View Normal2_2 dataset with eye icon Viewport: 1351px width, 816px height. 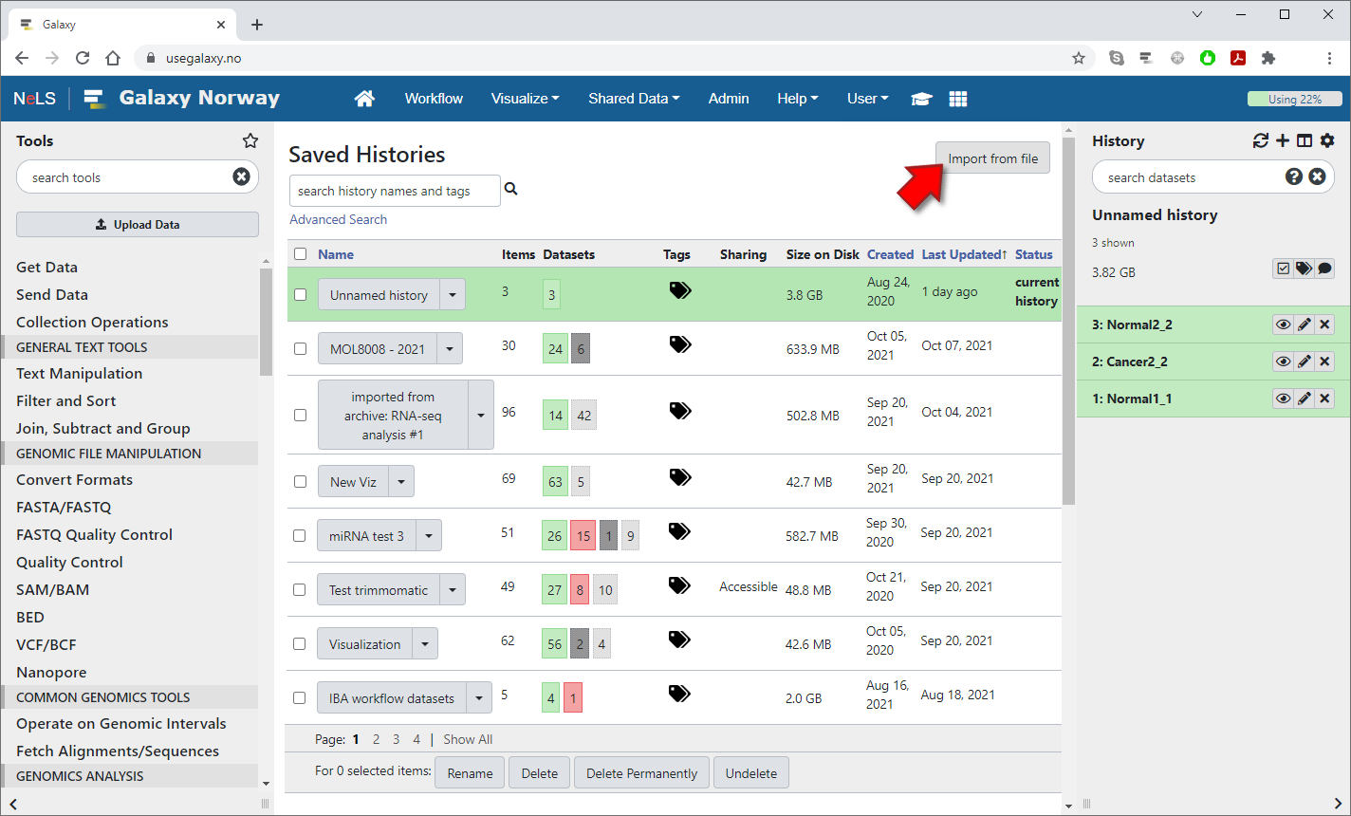1283,325
